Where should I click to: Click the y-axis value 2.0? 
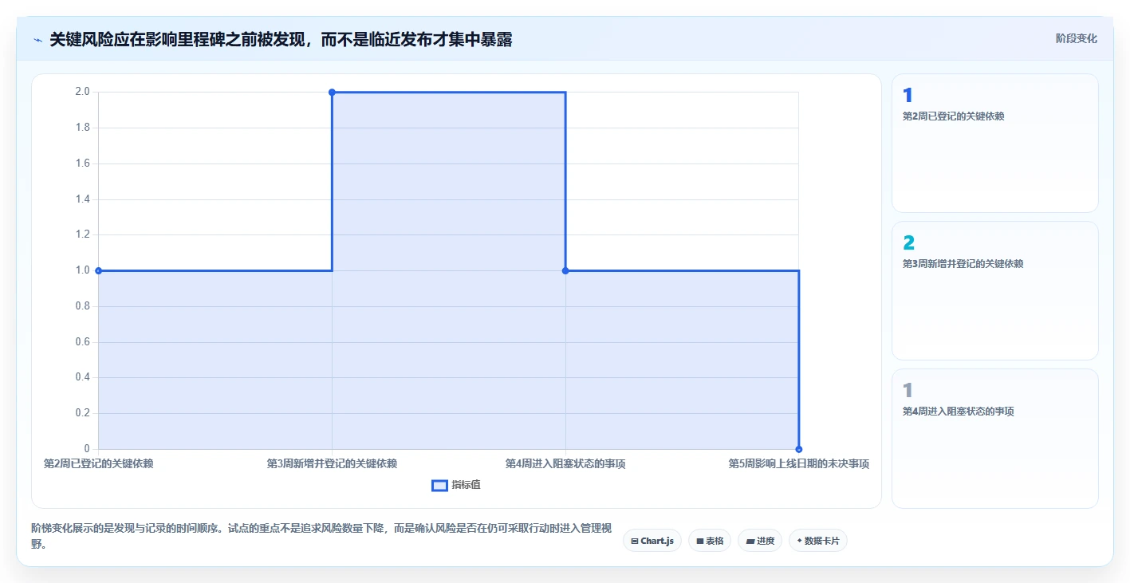pyautogui.click(x=82, y=92)
